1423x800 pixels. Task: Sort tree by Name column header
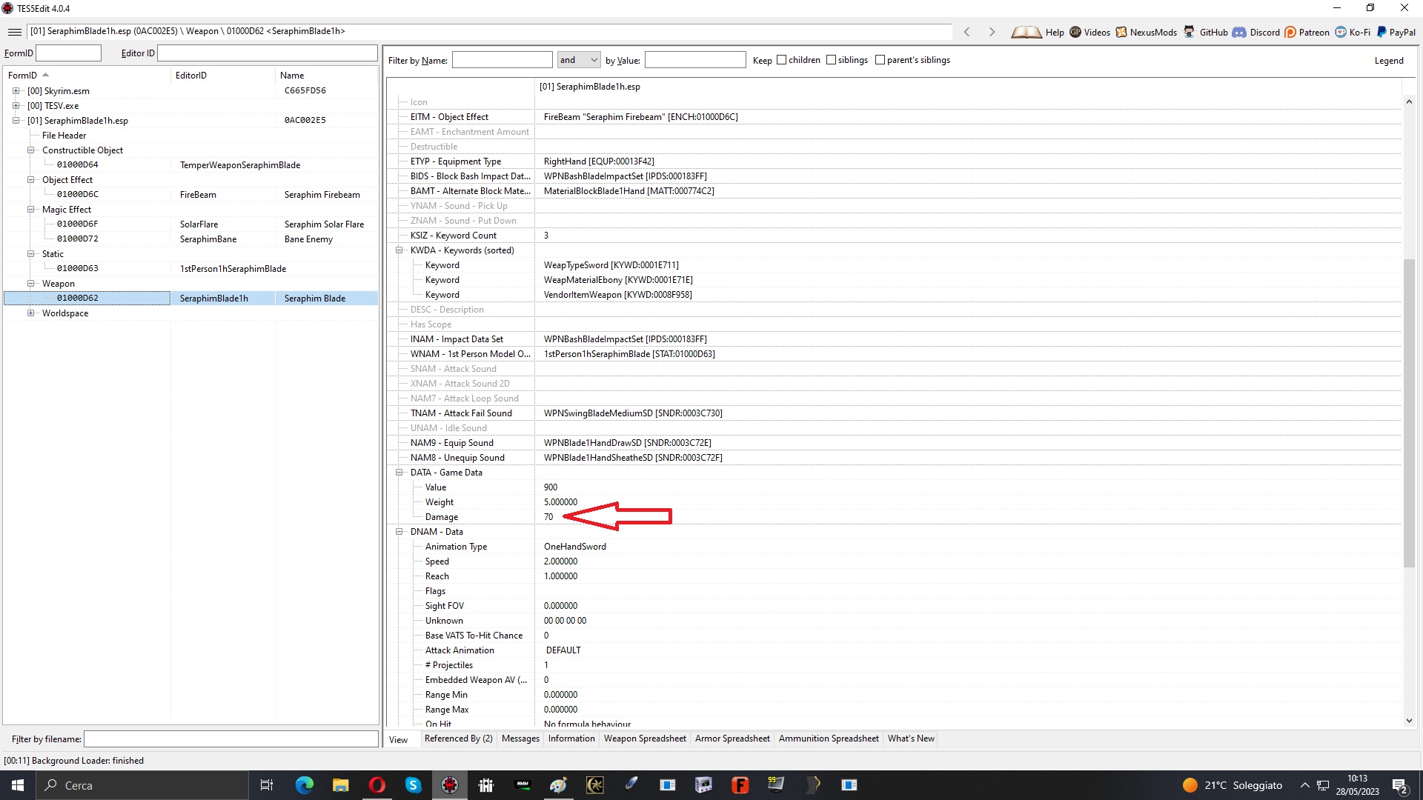pos(327,76)
